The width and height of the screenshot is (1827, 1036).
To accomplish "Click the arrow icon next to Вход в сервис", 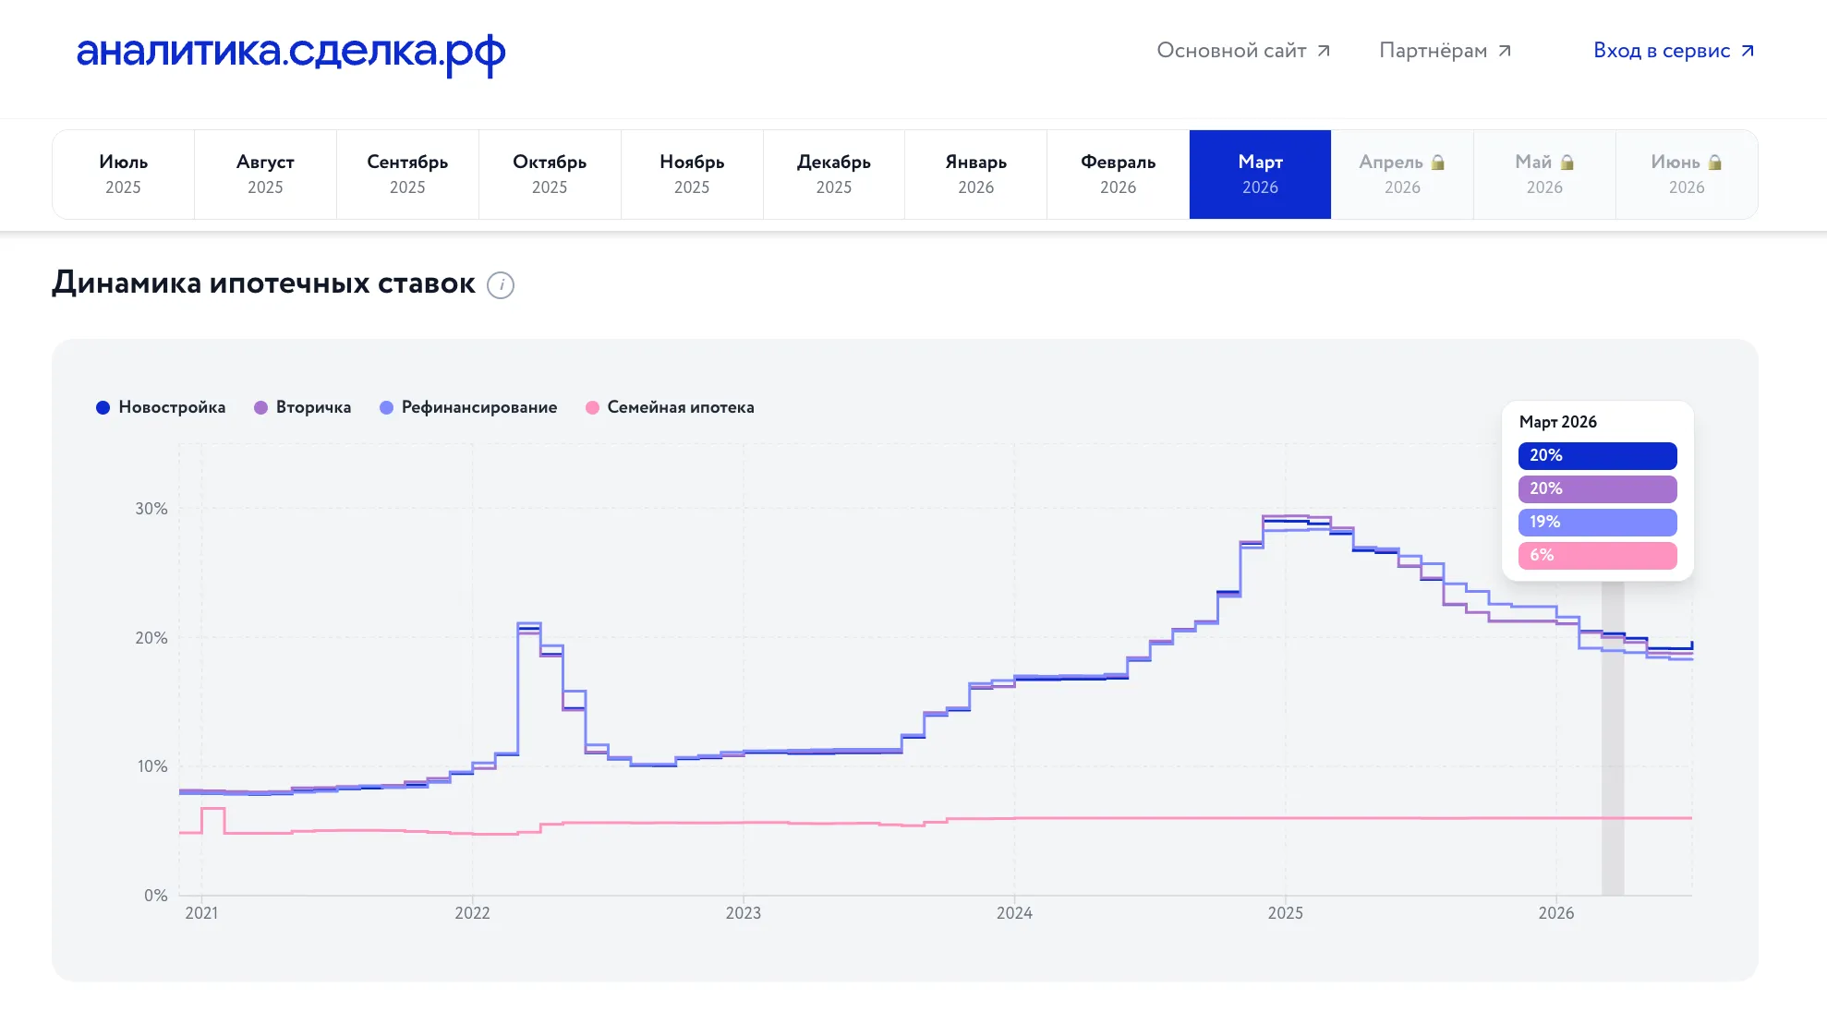I will click(1748, 51).
